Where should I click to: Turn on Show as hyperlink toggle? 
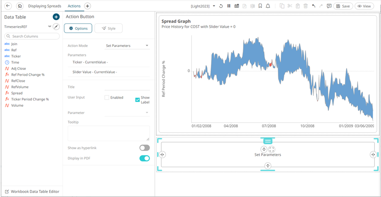pos(144,148)
